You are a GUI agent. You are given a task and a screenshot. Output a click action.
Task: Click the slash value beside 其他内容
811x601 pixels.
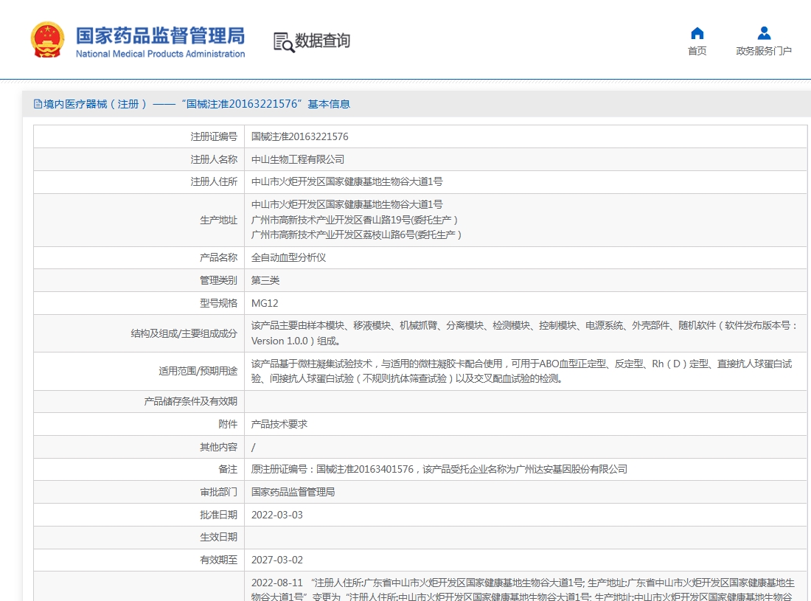(254, 448)
